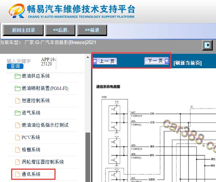This screenshot has height=182, width=216.
Task: Click the A36 F-CAN A_L label
Action: pos(136,123)
